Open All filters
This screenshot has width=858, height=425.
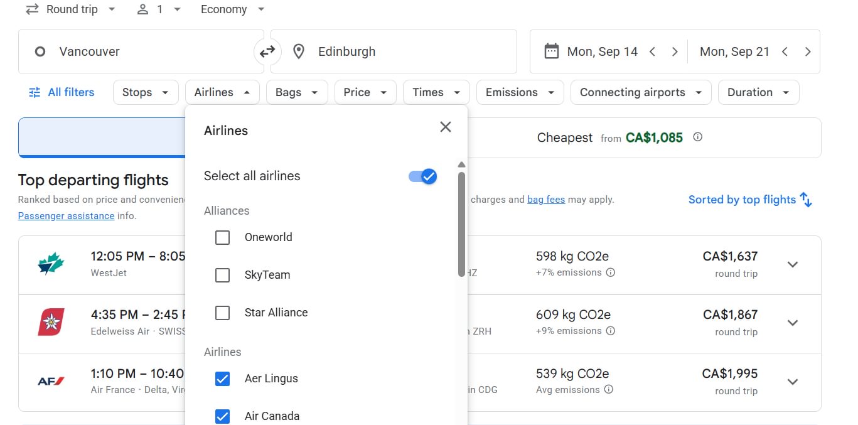pyautogui.click(x=62, y=92)
